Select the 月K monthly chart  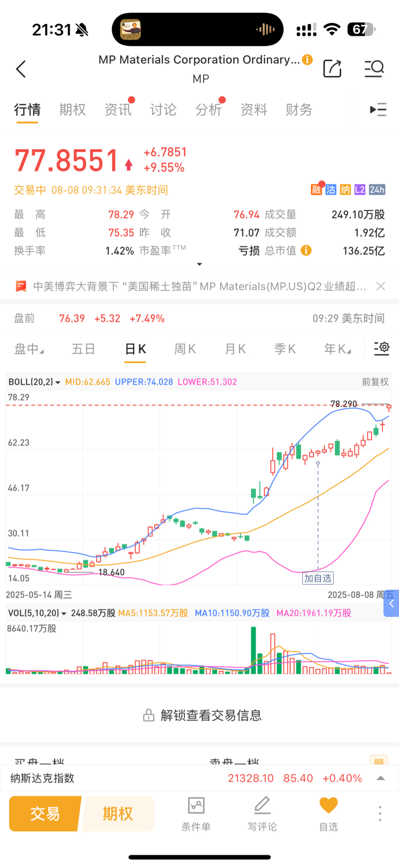click(235, 349)
